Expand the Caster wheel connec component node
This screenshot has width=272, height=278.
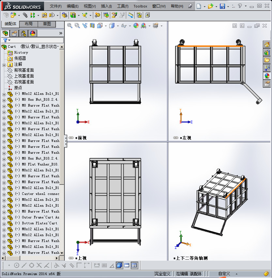pyautogui.click(x=4, y=194)
